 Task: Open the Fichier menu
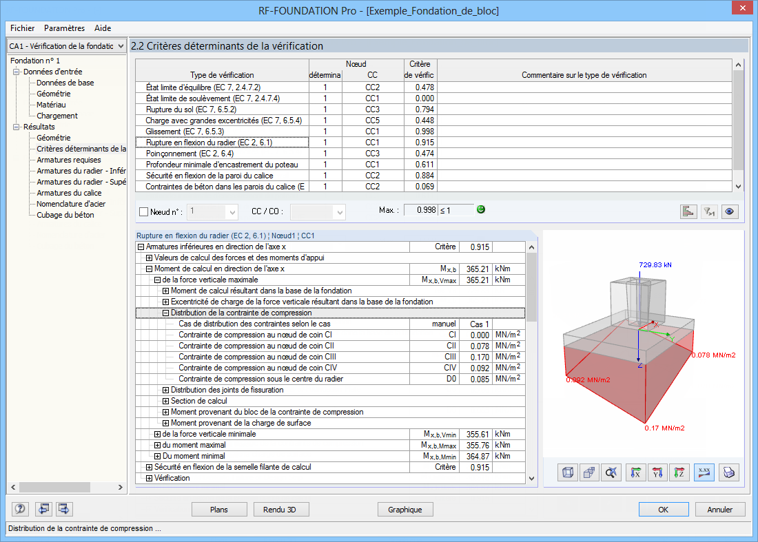(22, 28)
